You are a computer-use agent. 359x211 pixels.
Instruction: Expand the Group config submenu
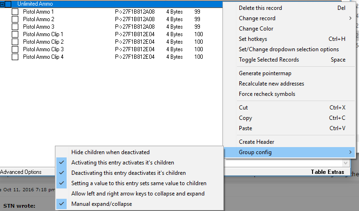255,152
